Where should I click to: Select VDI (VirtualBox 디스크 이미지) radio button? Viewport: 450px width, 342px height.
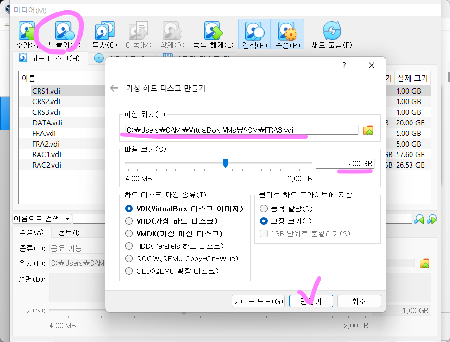pos(129,208)
